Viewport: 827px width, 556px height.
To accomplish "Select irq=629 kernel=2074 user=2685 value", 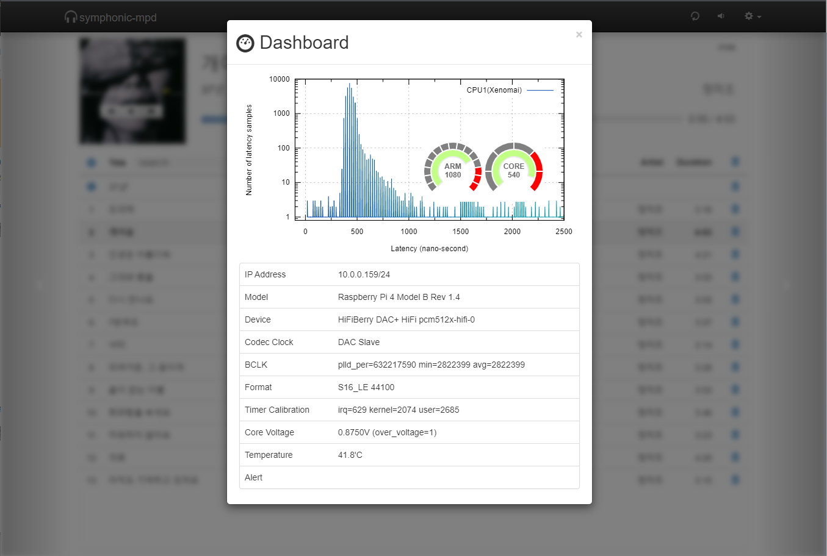I will pyautogui.click(x=399, y=410).
